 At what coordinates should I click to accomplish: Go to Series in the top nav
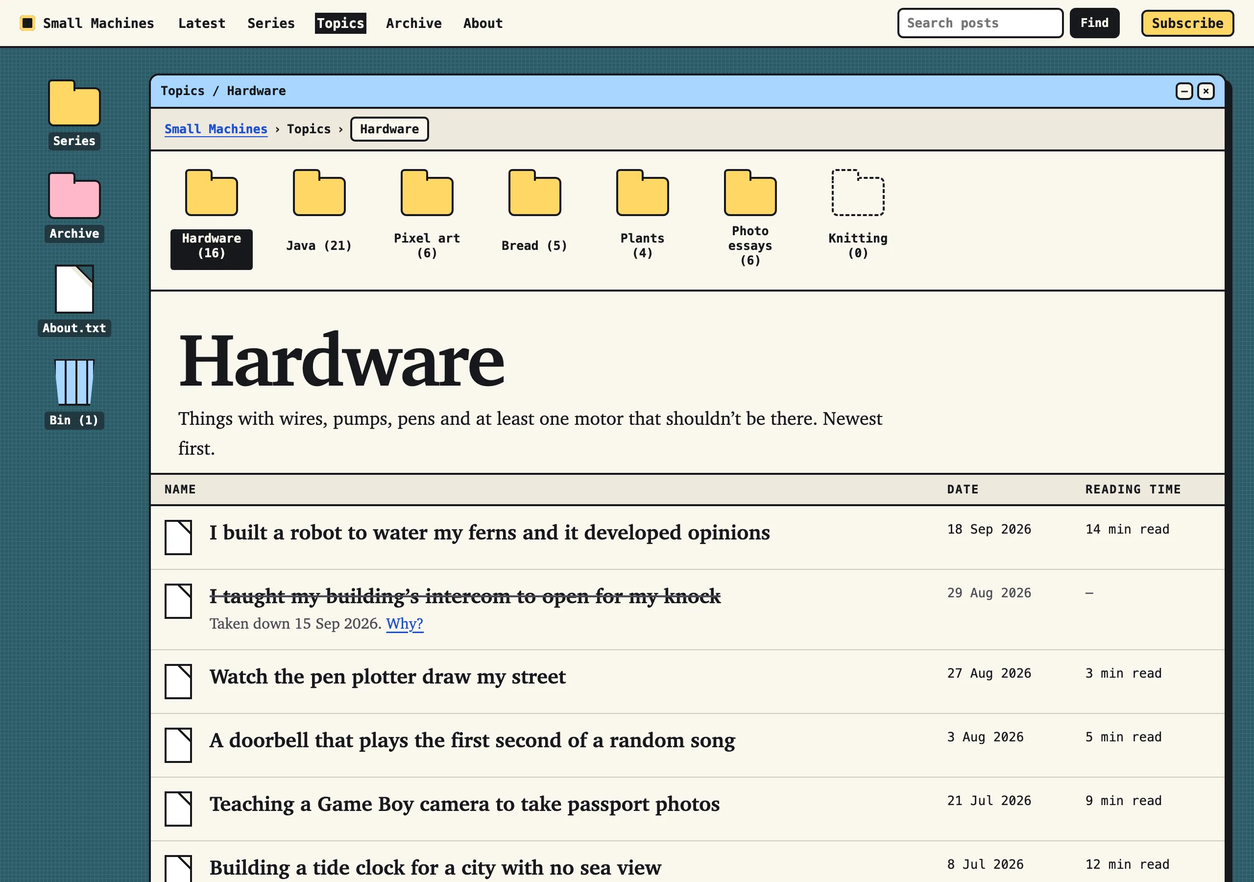[271, 23]
